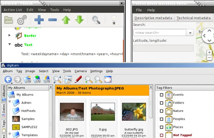This screenshot has height=138, width=214.
Task: Expand the Border action in Phatch
Action: pyautogui.click(x=9, y=36)
